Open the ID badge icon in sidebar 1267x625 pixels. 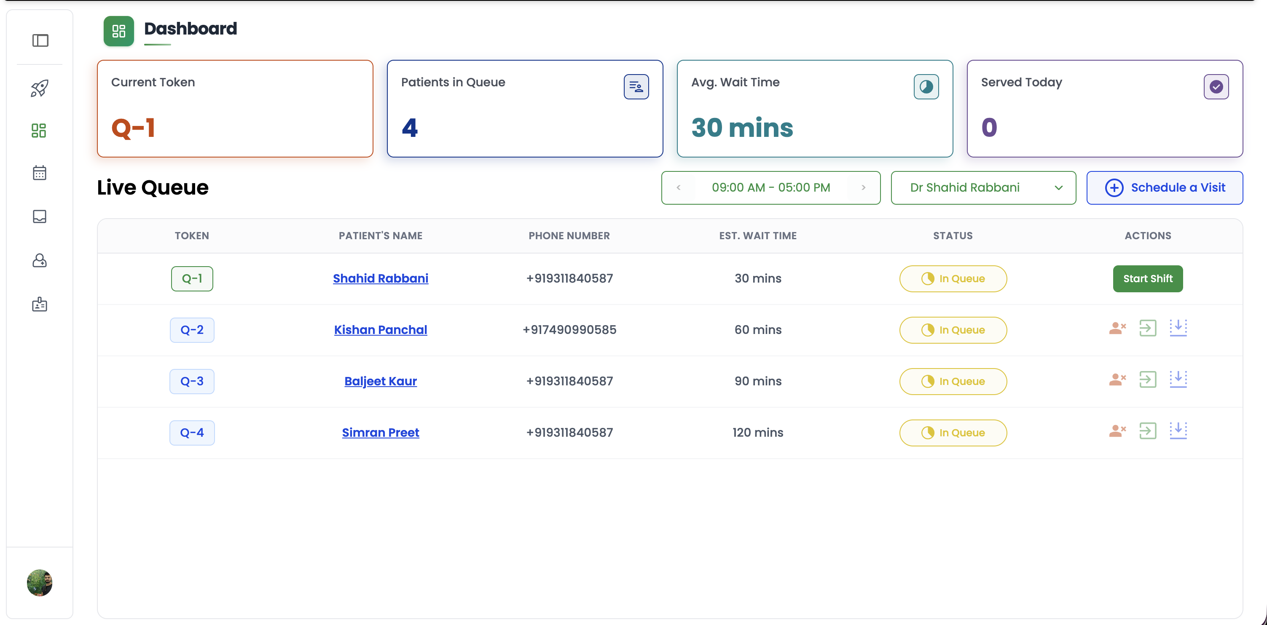click(39, 304)
